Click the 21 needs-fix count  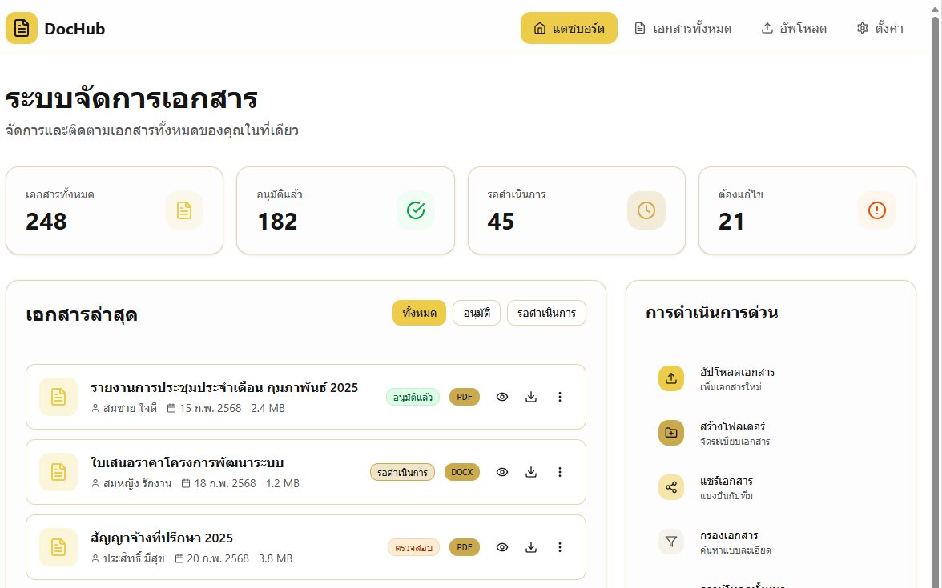click(x=731, y=222)
